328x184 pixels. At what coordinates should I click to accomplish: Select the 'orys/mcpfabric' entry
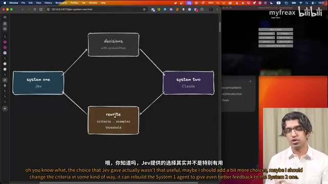(x=232, y=87)
